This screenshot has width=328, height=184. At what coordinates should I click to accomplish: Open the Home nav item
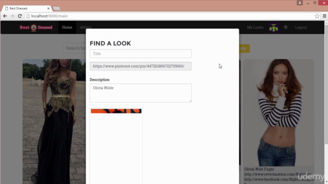[67, 27]
